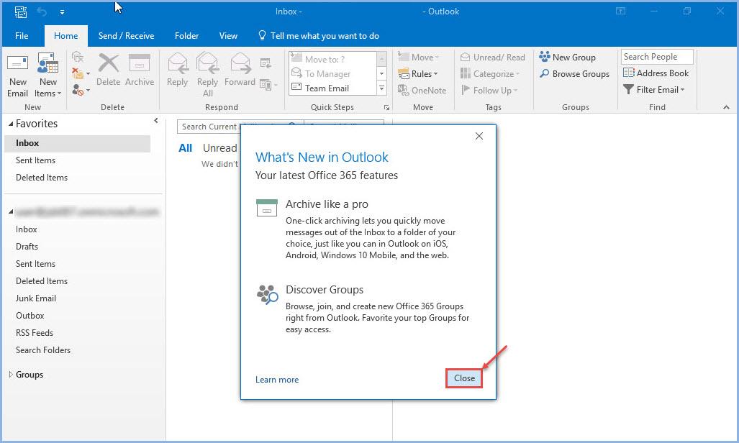The height and width of the screenshot is (443, 739).
Task: Open the Address Book
Action: (656, 73)
